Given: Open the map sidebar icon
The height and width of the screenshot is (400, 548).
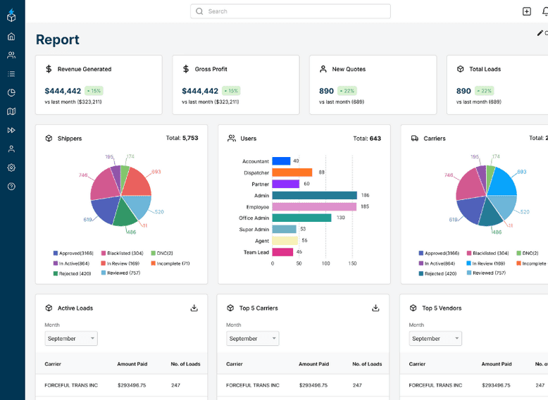Looking at the screenshot, I should click(11, 111).
